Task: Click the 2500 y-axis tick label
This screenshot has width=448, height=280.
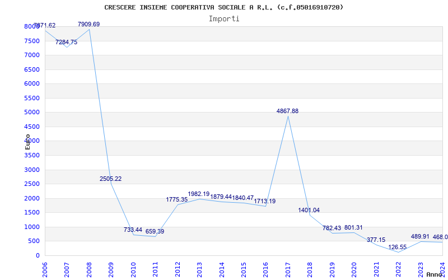Action: 32,184
